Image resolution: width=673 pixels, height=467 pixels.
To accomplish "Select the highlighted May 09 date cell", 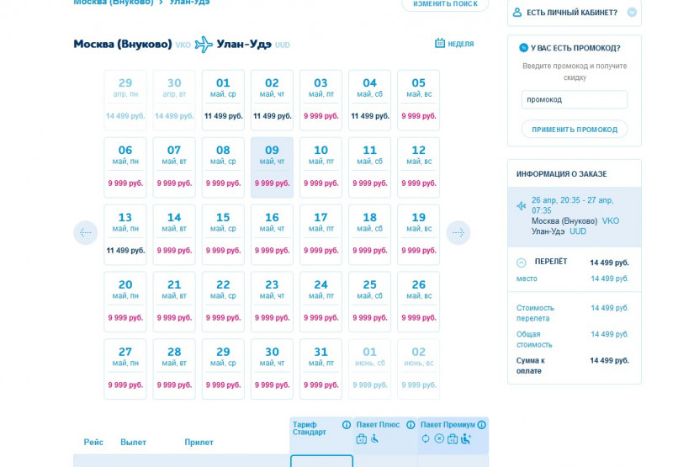I will 272,167.
